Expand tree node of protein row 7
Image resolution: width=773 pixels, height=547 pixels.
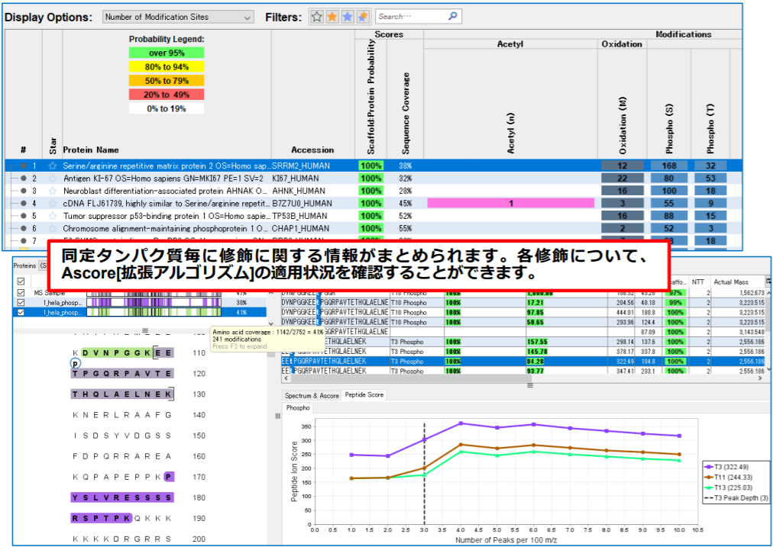23,241
